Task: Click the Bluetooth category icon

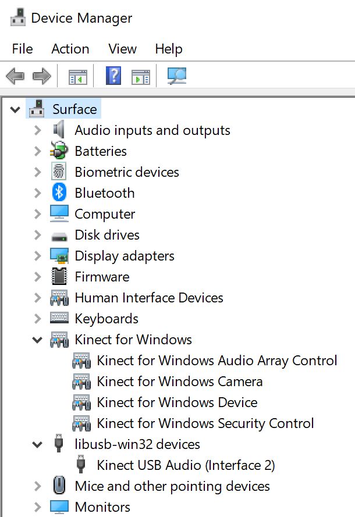Action: pyautogui.click(x=59, y=193)
